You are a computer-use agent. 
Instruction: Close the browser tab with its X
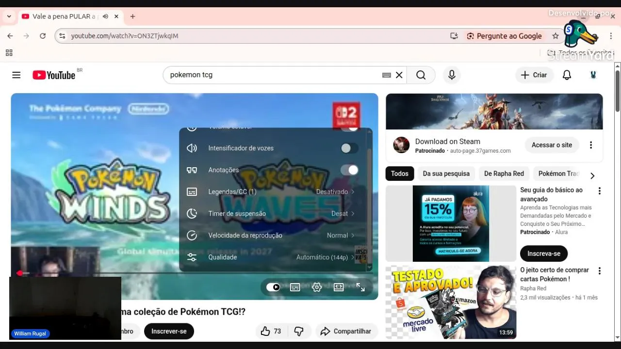click(x=116, y=16)
